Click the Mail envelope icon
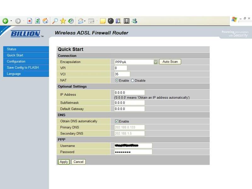 coord(81,21)
